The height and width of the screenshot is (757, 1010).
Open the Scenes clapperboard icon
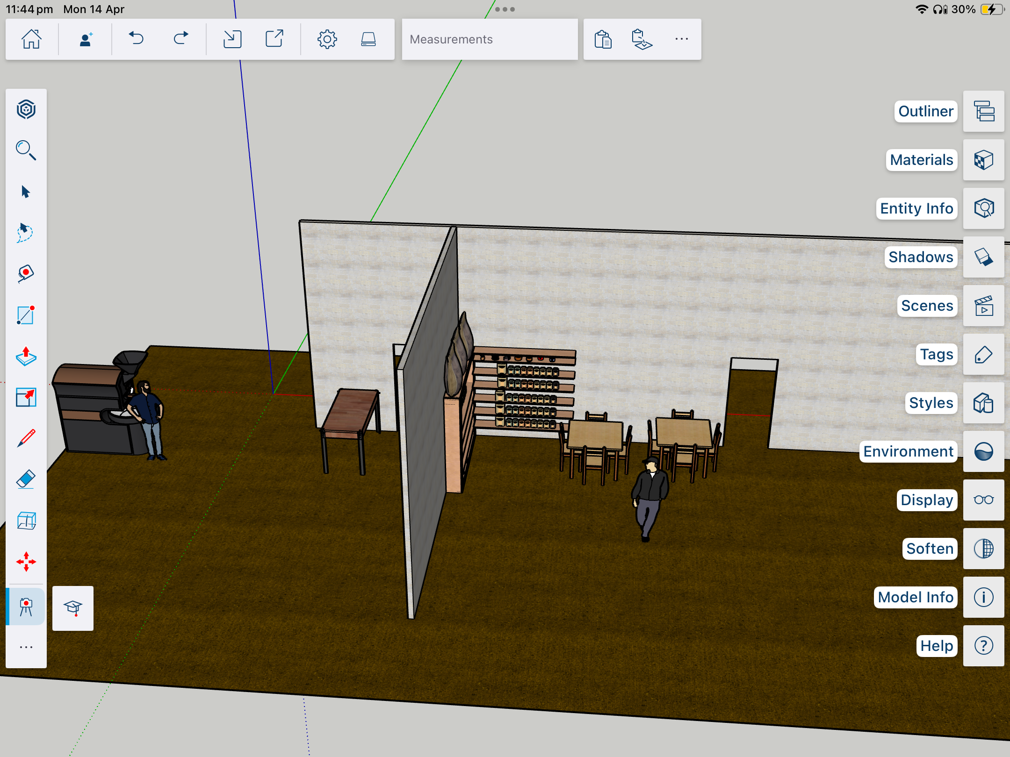983,306
